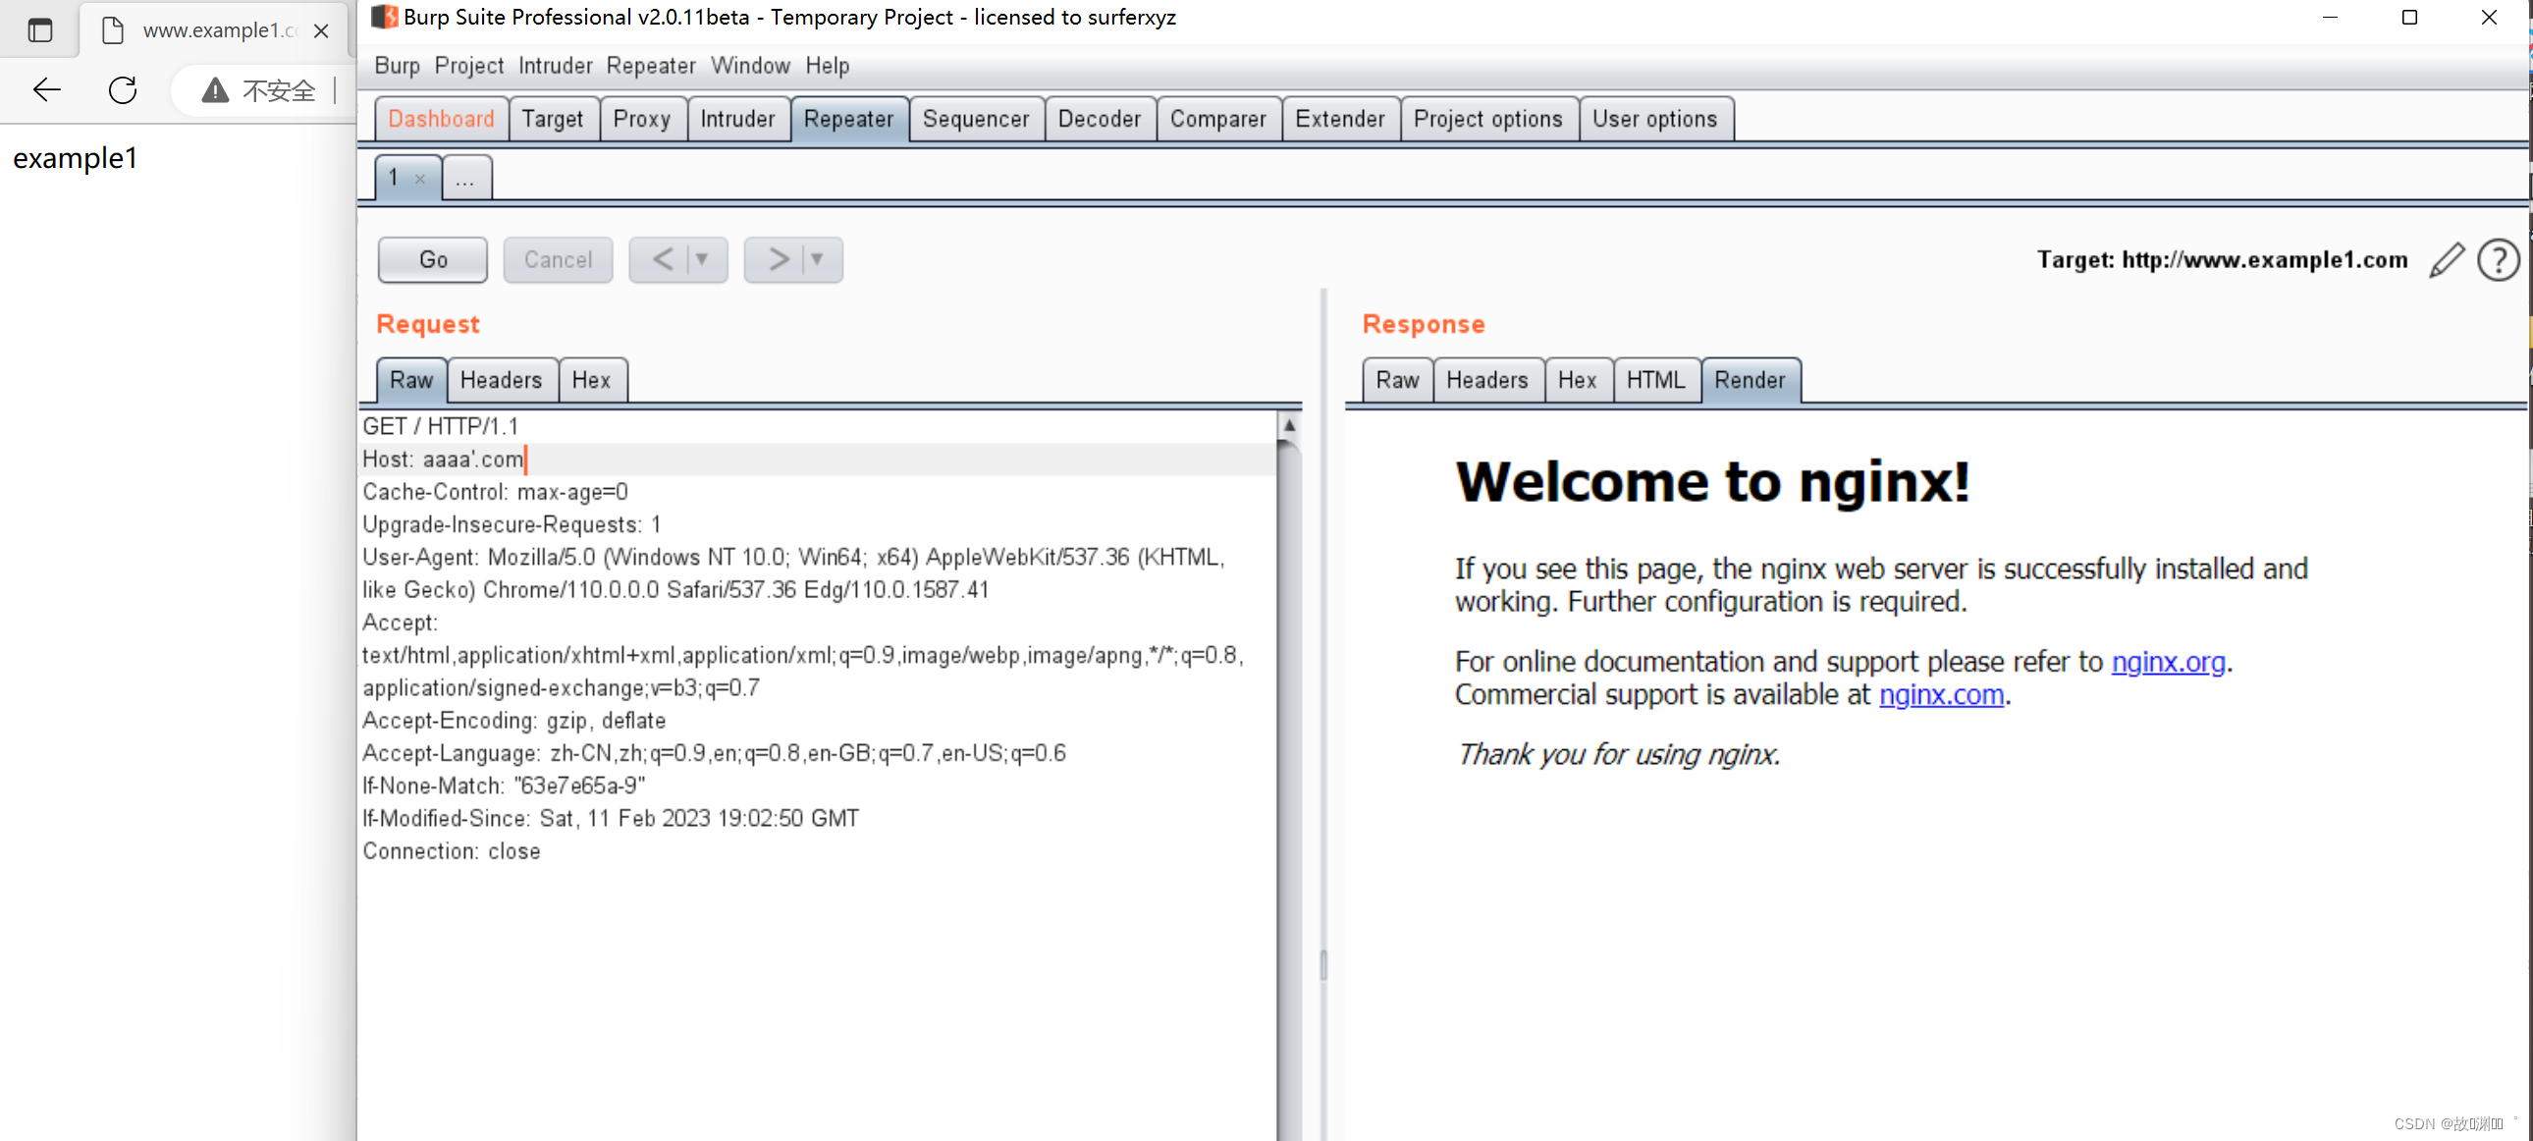Click the Repeater tab in Burp Suite

[848, 118]
